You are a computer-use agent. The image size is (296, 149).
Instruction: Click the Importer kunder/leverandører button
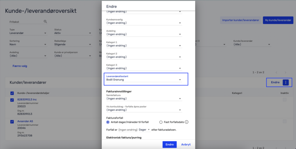[x=240, y=20]
